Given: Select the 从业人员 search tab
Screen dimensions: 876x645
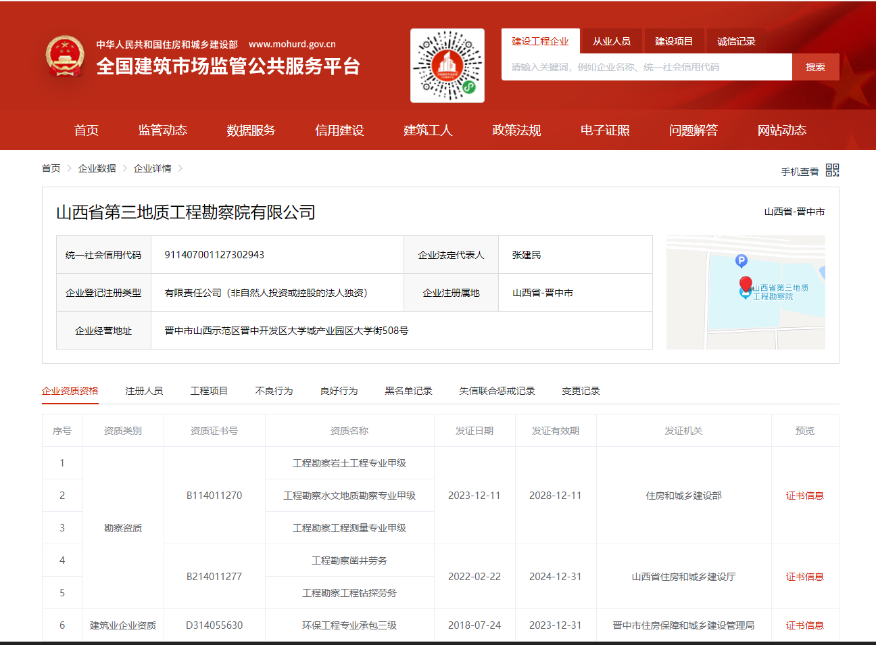Looking at the screenshot, I should 612,41.
